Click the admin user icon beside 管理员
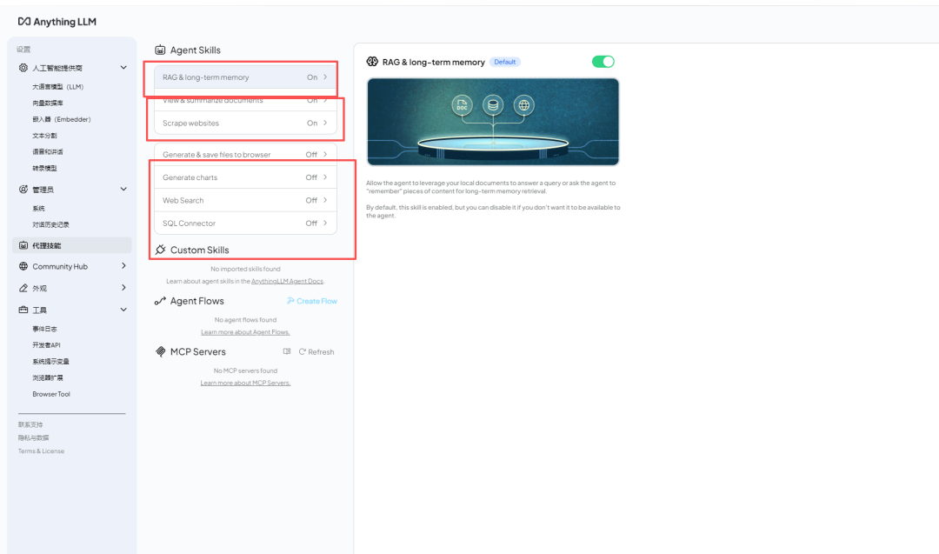This screenshot has width=939, height=554. click(23, 190)
